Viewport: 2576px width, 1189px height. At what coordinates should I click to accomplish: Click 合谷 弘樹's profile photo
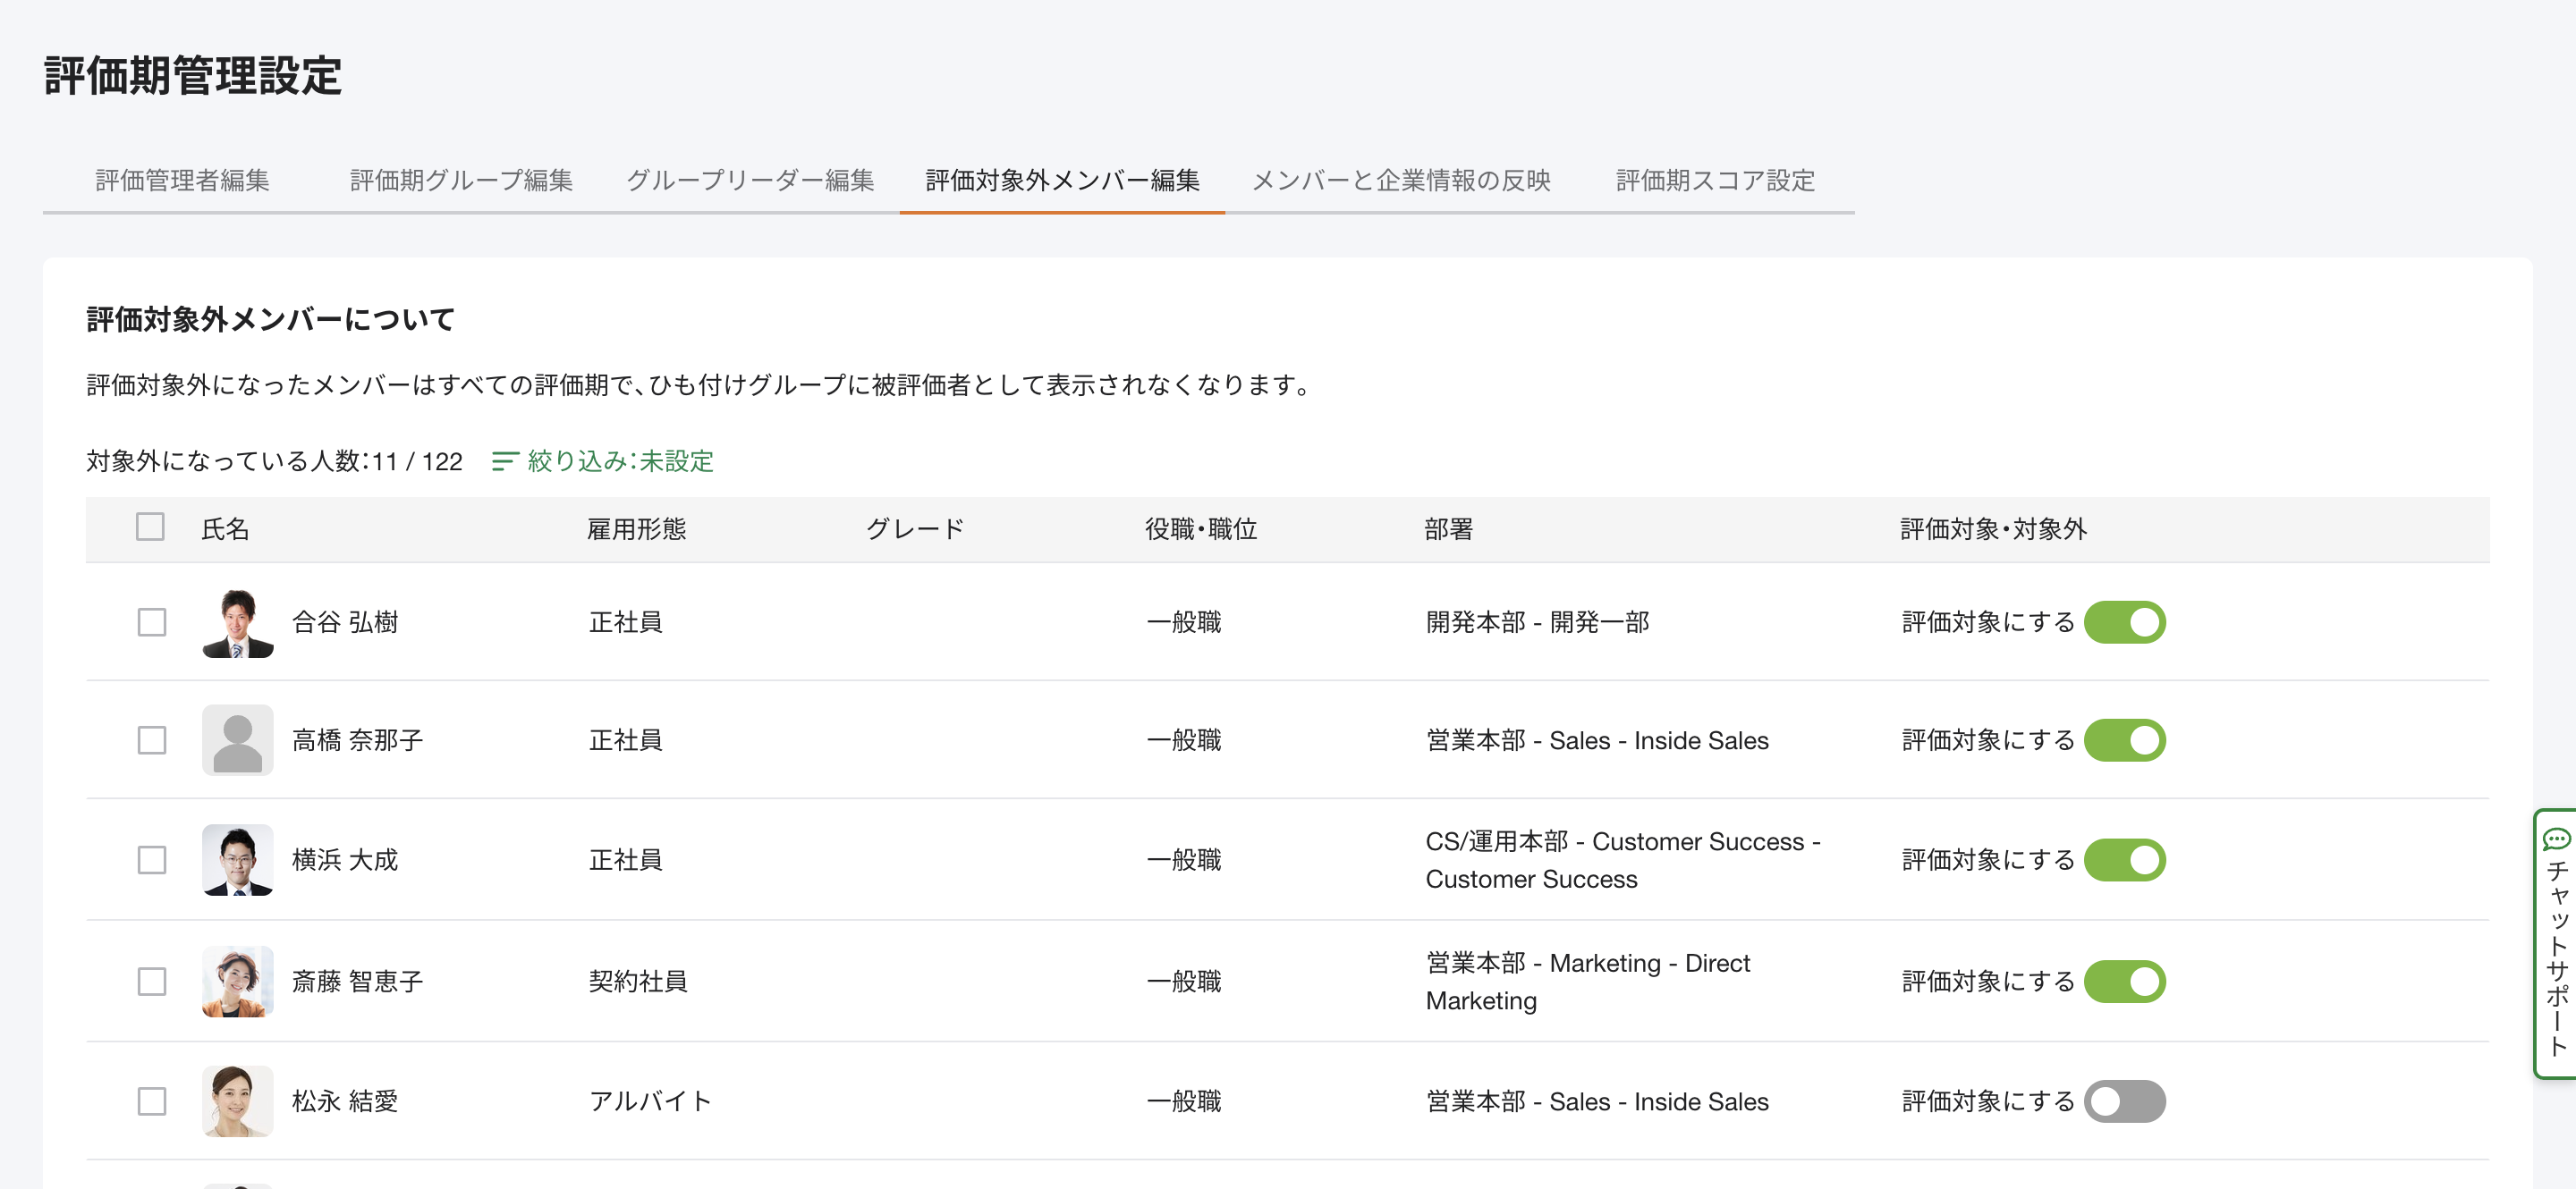point(237,622)
